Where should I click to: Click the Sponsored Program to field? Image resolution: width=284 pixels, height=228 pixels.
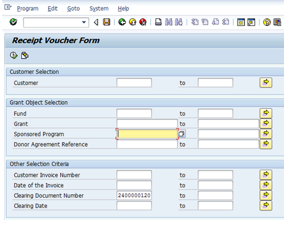click(228, 134)
